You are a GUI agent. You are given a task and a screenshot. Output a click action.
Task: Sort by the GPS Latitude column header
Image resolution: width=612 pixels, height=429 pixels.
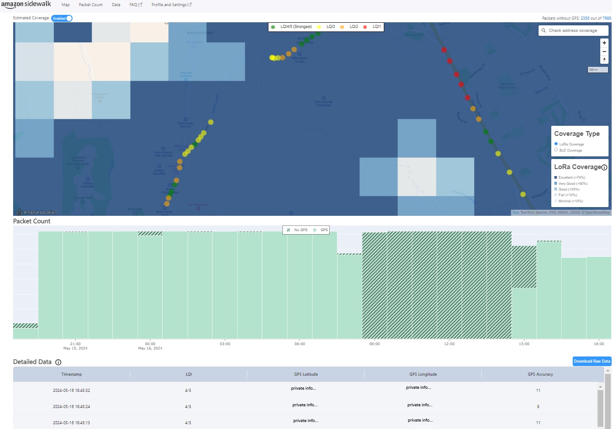click(x=306, y=374)
